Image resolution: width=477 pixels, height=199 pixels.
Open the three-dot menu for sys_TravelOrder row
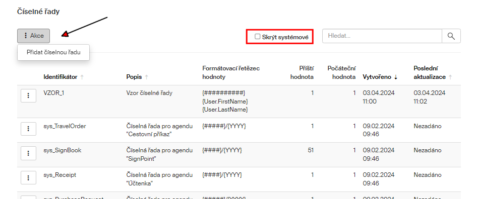28,129
